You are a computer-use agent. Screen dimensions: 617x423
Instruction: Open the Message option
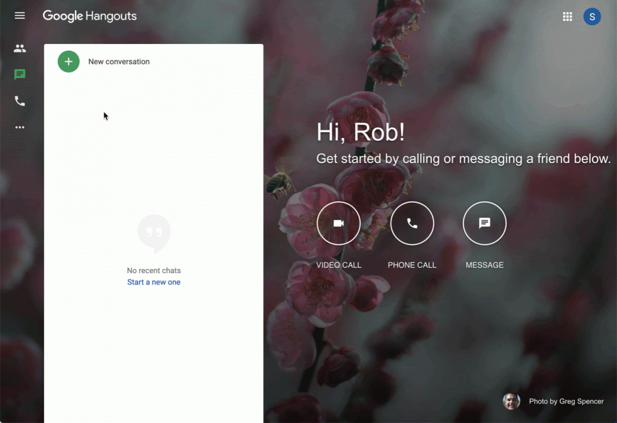484,223
